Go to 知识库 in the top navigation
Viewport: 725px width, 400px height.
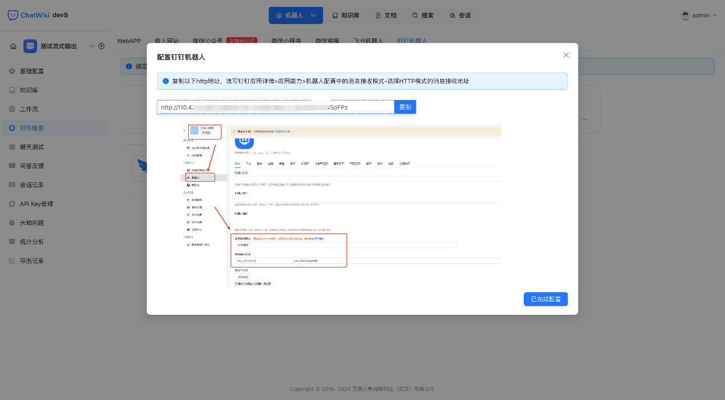click(x=346, y=15)
